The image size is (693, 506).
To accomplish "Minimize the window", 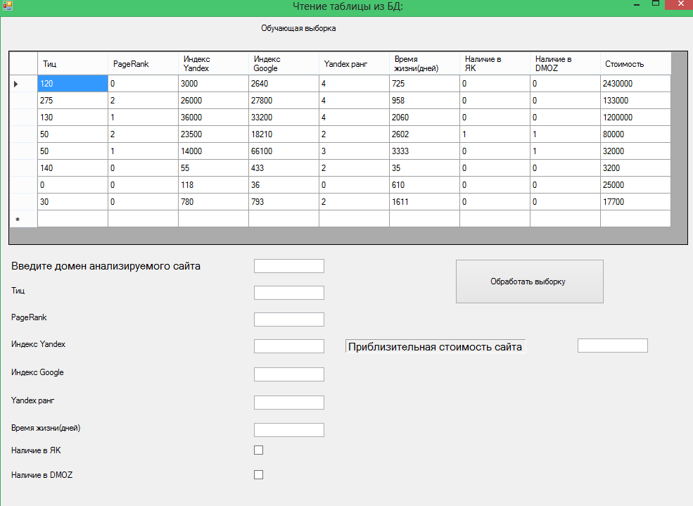I will (636, 6).
